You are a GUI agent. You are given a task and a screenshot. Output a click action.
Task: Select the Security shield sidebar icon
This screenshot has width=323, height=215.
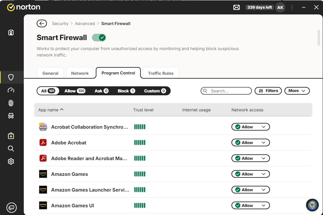[x=11, y=77]
